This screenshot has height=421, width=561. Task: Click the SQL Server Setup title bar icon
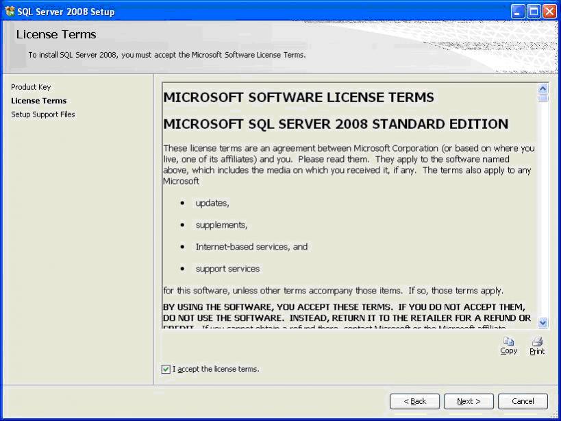point(10,12)
